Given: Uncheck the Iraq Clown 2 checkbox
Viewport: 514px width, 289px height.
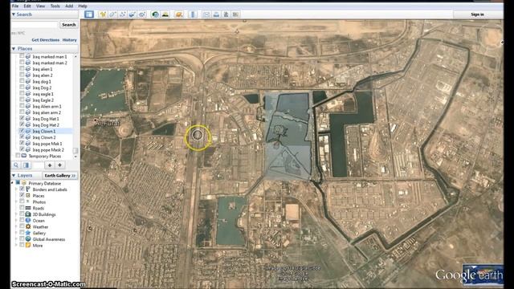Looking at the screenshot, I should click(22, 137).
